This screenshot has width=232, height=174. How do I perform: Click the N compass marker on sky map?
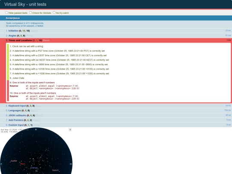[36, 129]
